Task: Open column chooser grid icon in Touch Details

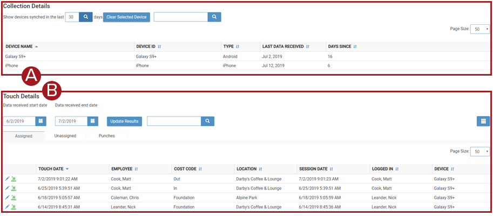Action: coord(483,121)
